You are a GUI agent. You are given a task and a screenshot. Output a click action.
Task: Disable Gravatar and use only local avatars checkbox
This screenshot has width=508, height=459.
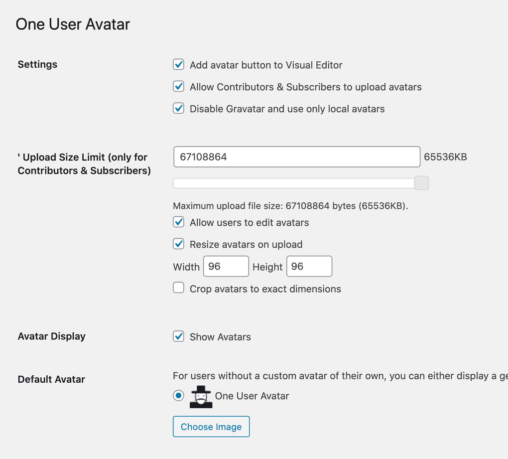click(179, 108)
